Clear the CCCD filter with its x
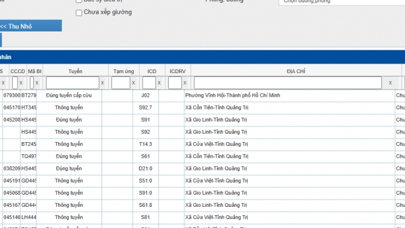 tap(21, 83)
